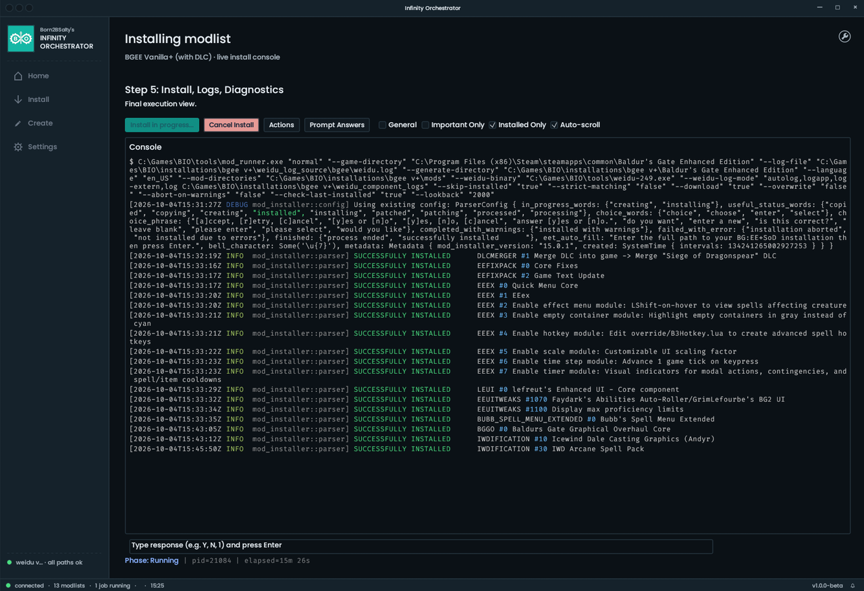
Task: Click the 'Phase: Running' status text
Action: point(152,561)
